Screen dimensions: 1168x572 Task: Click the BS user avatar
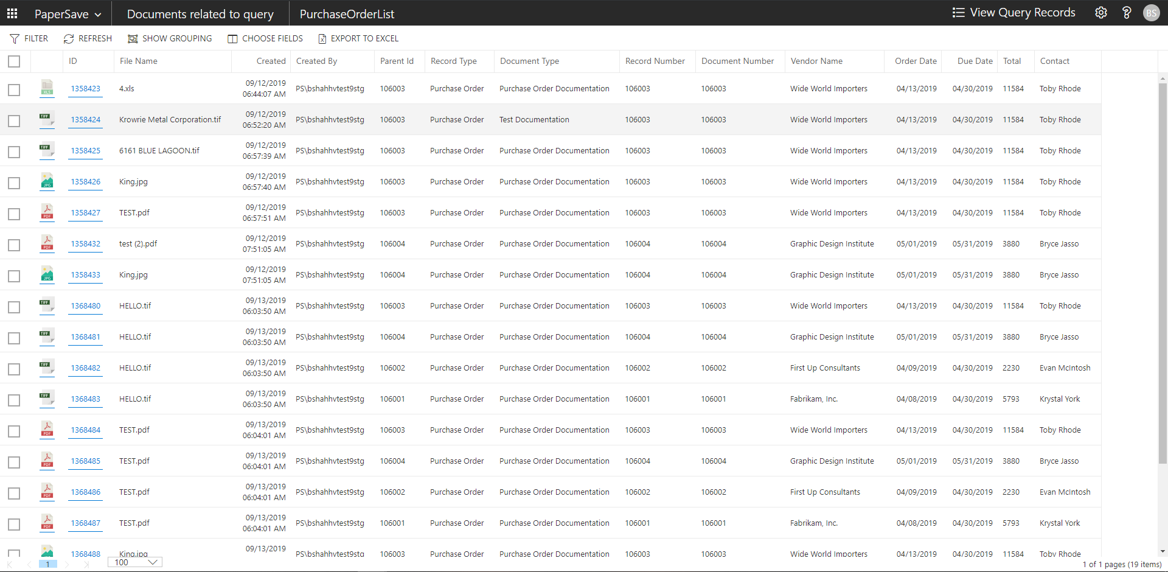1151,13
